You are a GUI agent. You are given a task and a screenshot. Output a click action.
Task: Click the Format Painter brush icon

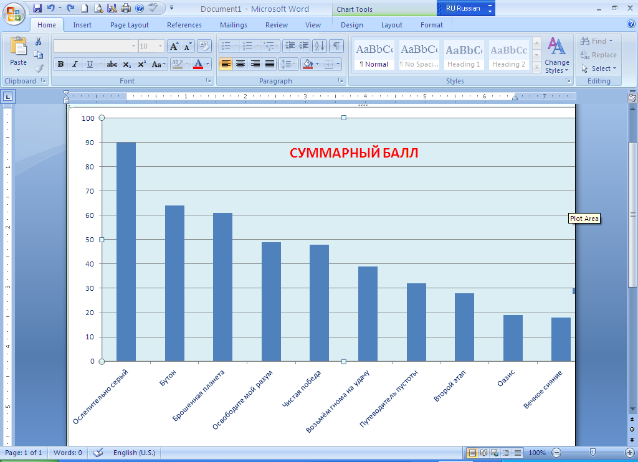pyautogui.click(x=39, y=68)
